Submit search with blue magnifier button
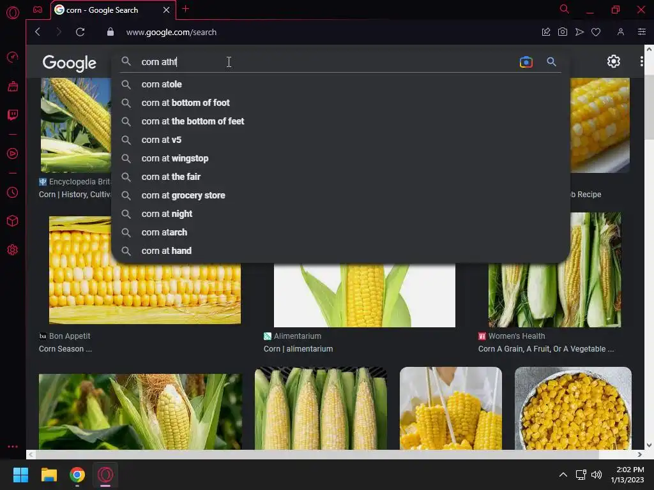654x490 pixels. coord(551,62)
